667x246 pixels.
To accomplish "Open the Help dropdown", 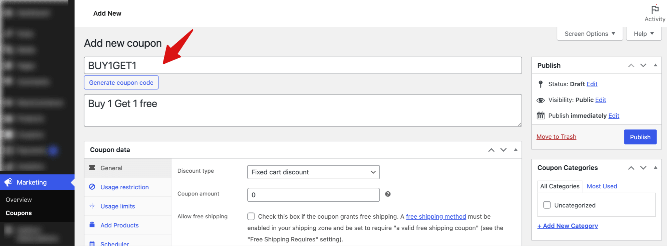I will point(644,34).
